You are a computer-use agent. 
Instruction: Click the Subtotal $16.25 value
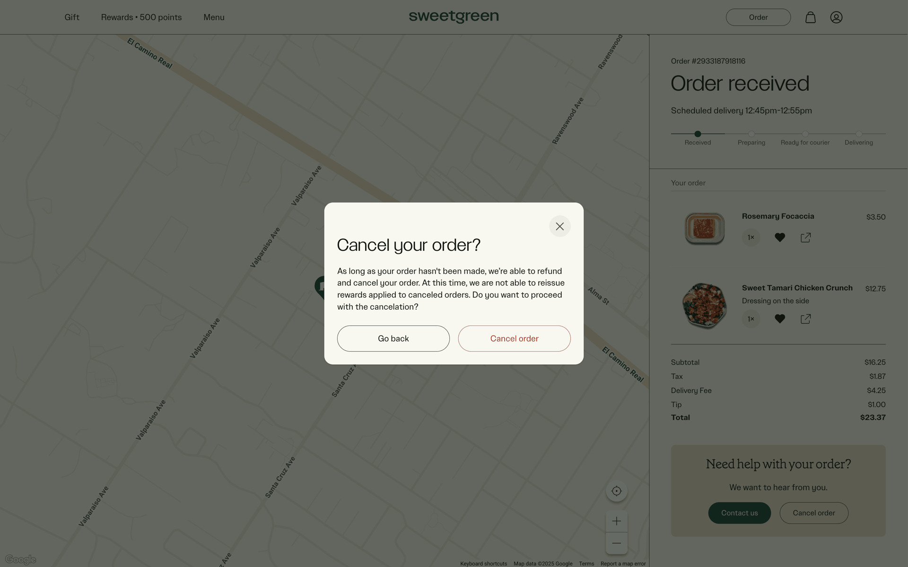coord(875,362)
